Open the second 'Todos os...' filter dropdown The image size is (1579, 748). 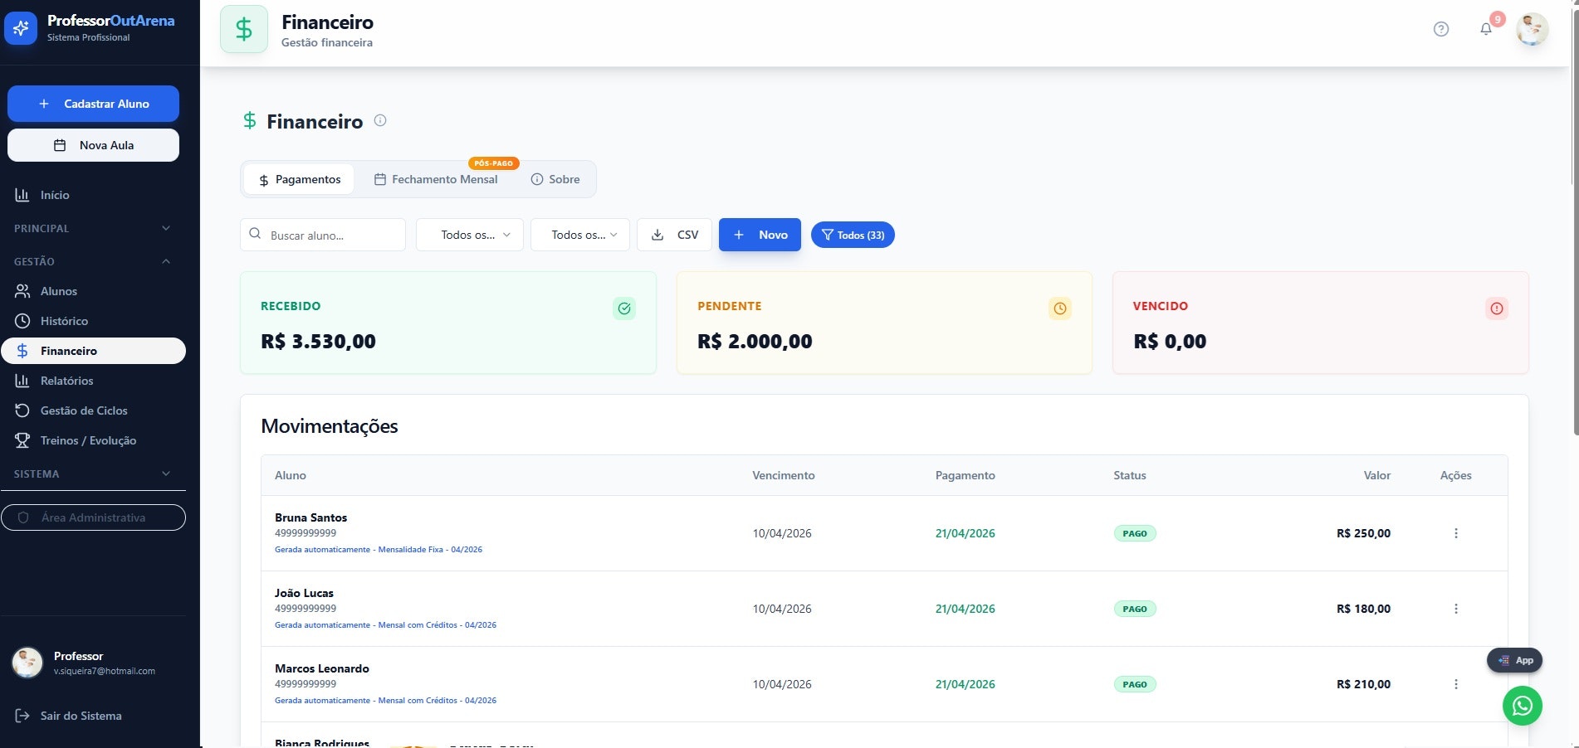pos(580,235)
